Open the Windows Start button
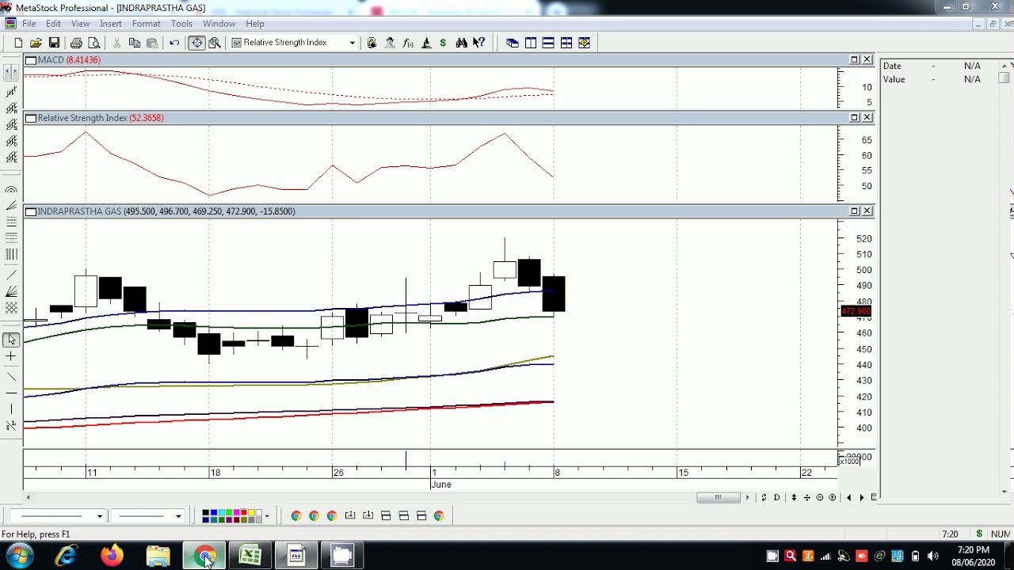Image resolution: width=1014 pixels, height=570 pixels. 18,556
